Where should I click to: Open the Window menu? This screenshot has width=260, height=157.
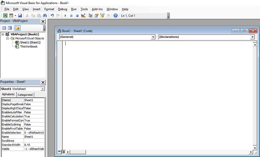coord(112,9)
